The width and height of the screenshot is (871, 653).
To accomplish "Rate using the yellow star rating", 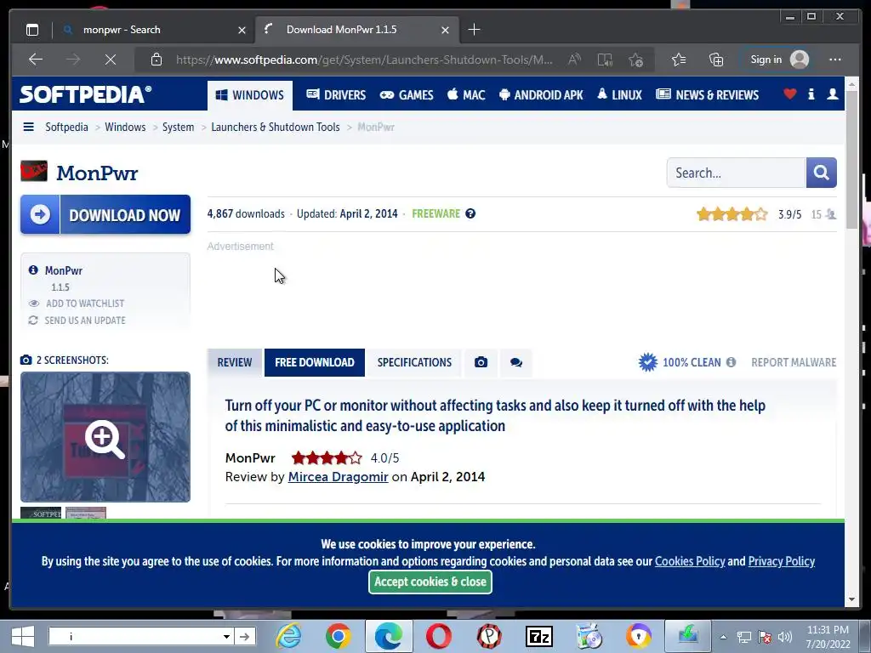I will tap(732, 214).
